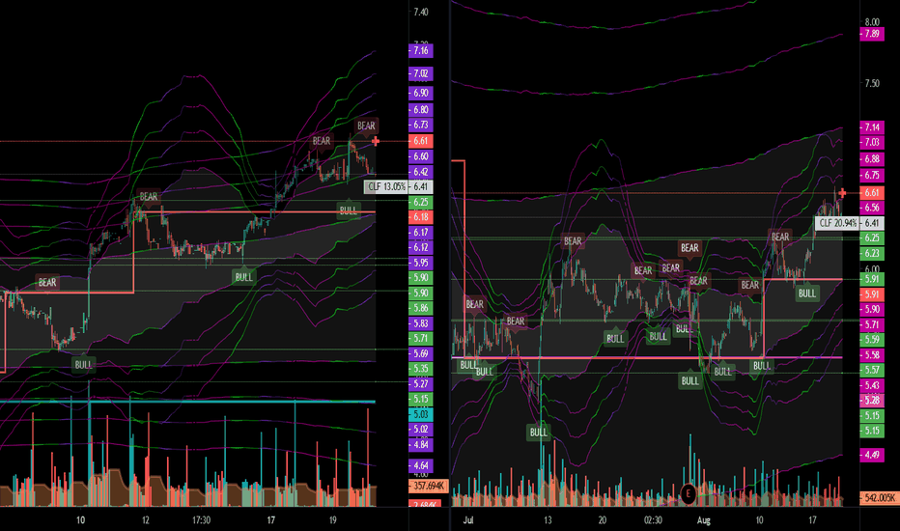Select the rightmost BULL label on the right chart
This screenshot has height=531, width=900.
click(x=807, y=293)
